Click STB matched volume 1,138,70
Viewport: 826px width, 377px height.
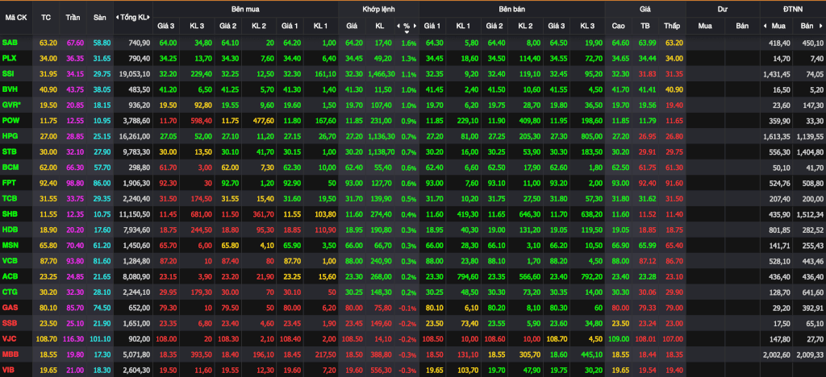pos(381,152)
